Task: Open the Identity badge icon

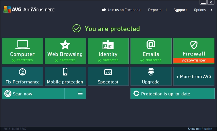Action: pos(108,45)
